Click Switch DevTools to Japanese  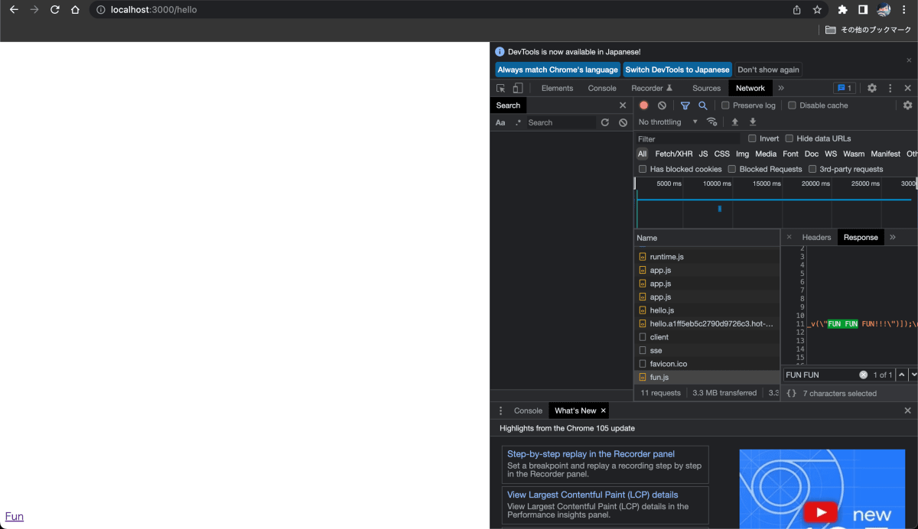pyautogui.click(x=677, y=70)
